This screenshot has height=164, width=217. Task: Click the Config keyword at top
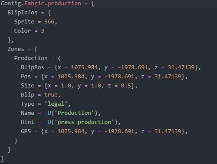11,3
